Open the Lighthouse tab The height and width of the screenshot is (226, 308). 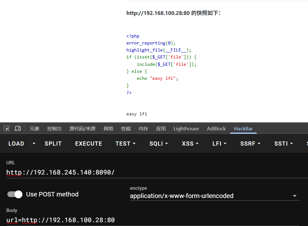186,128
